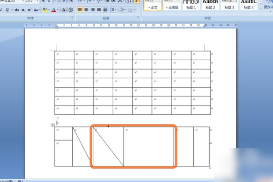Apply superscript formatting
This screenshot has width=273, height=182.
click(x=30, y=10)
